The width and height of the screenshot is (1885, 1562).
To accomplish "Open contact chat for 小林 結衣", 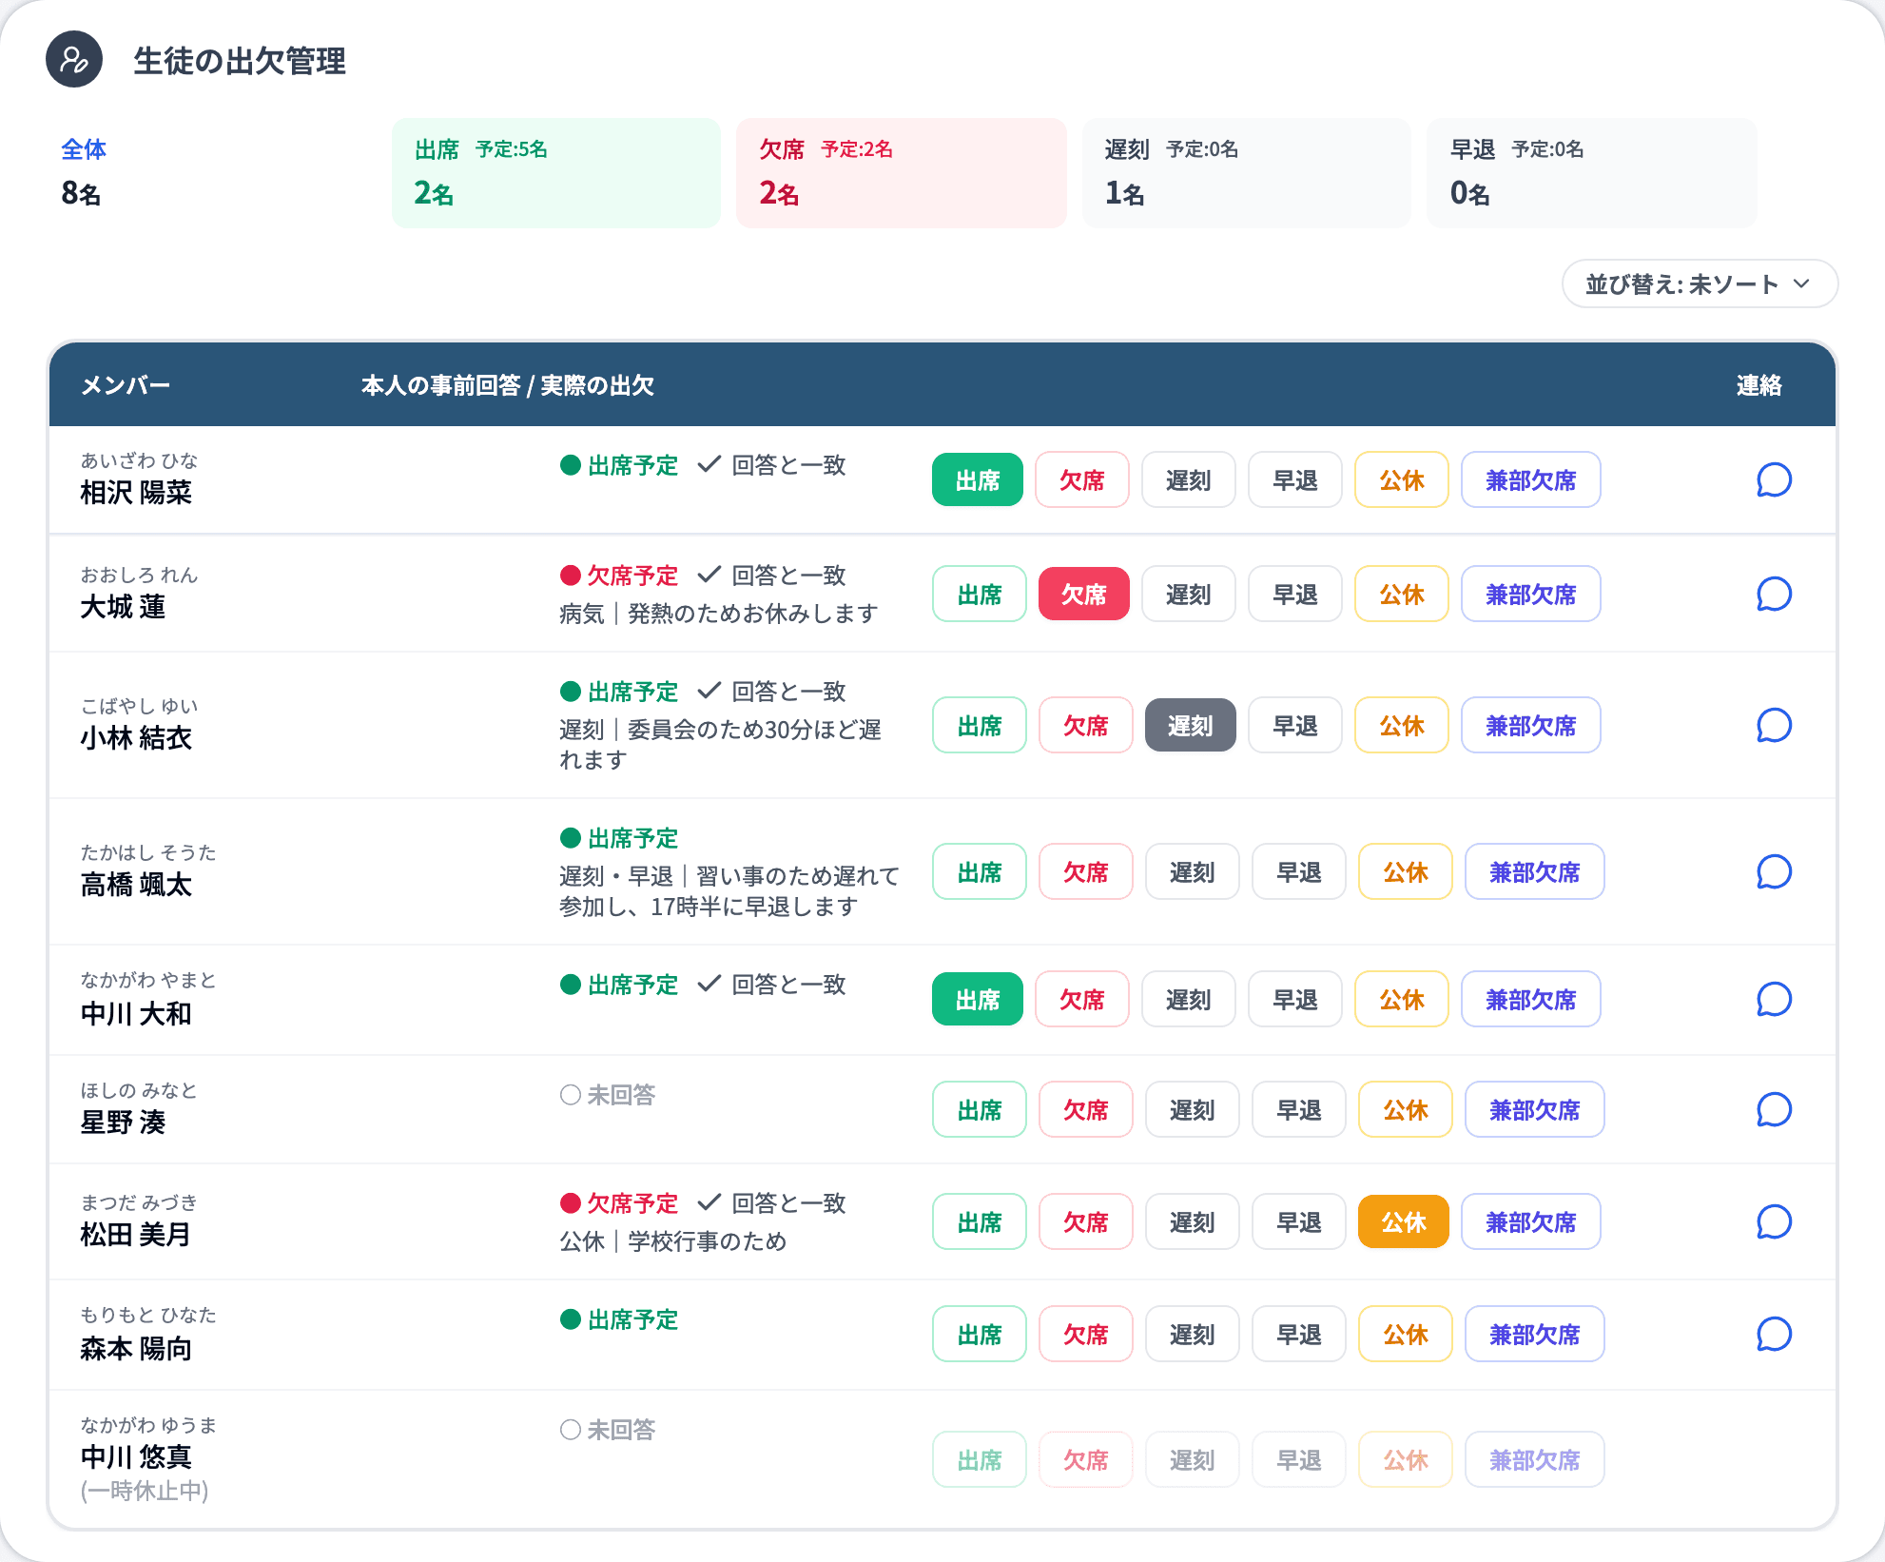I will (x=1774, y=726).
